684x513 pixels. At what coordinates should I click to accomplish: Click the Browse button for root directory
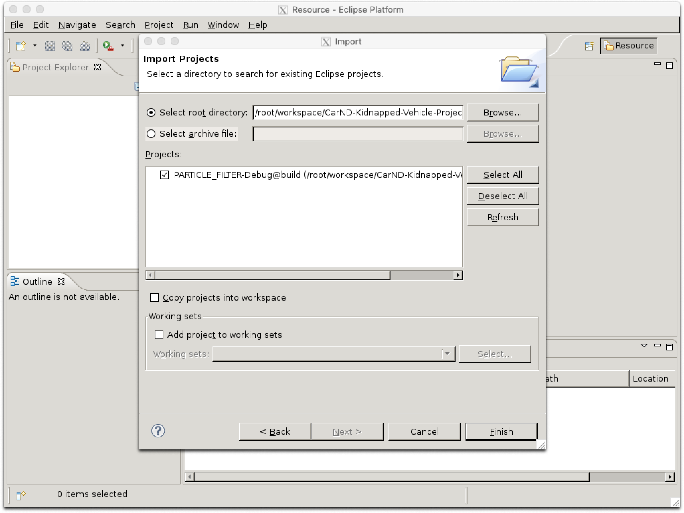501,112
